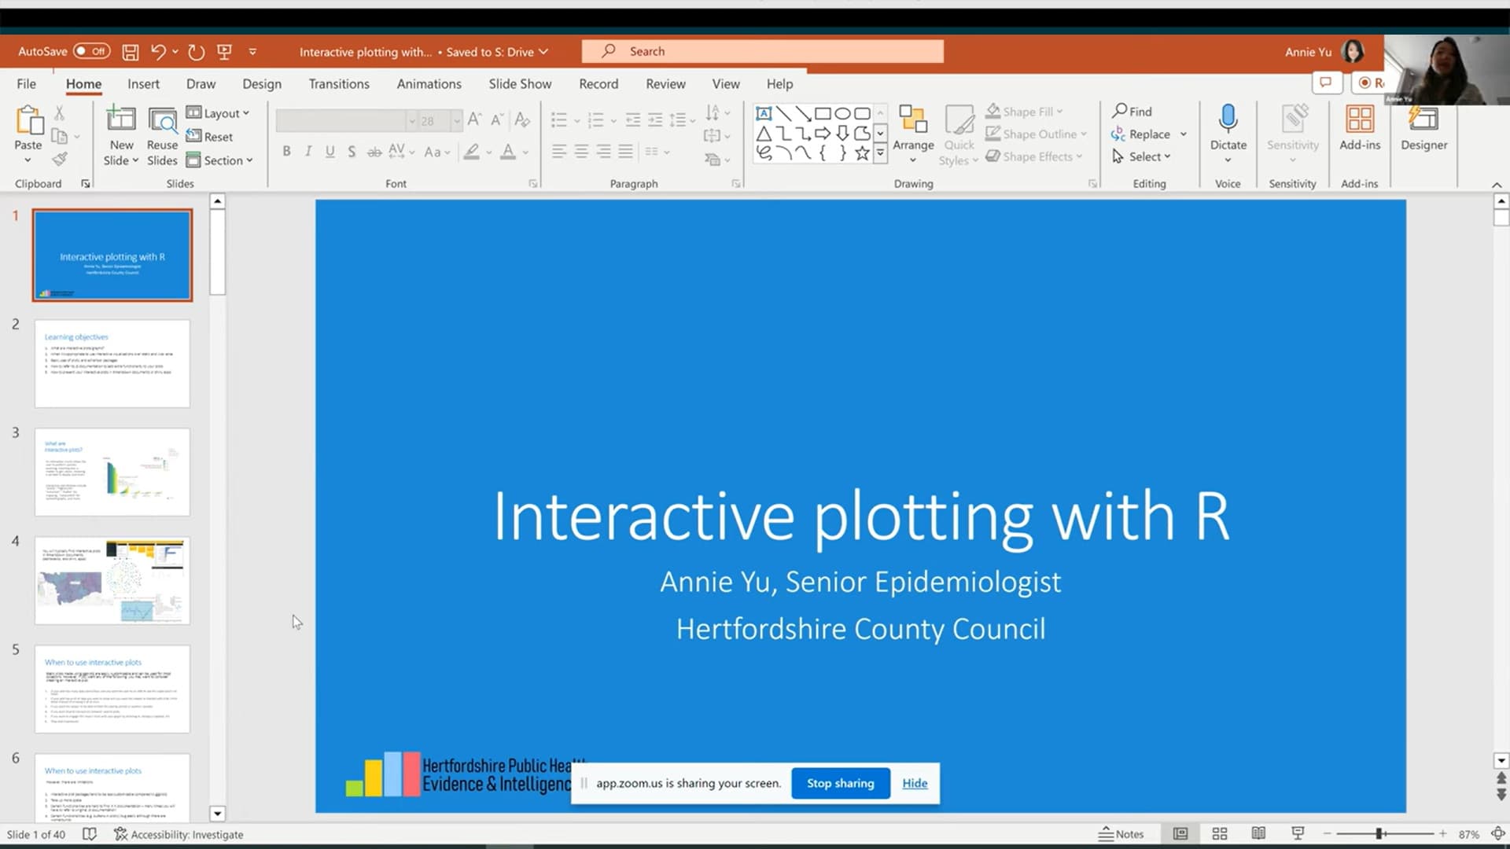Click the Reuse Slides icon

162,119
